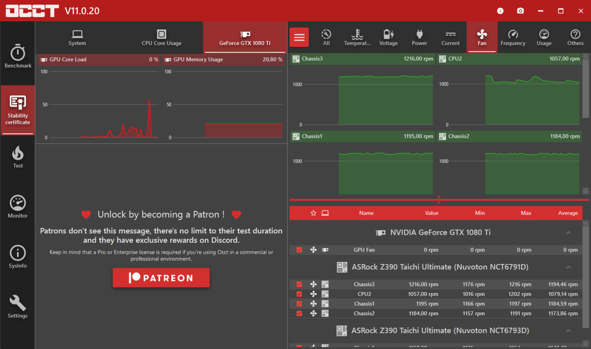
Task: Click the monitor column header icon
Action: [325, 213]
